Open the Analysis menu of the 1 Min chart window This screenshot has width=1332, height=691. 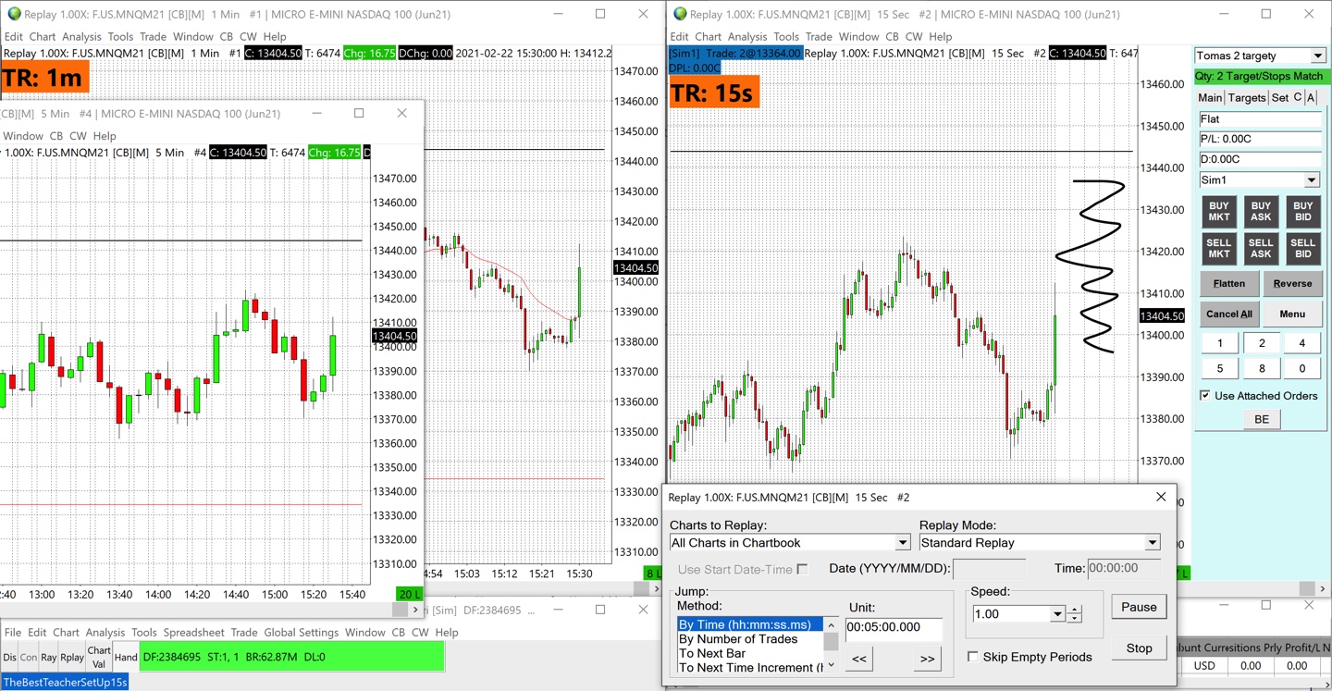point(82,37)
